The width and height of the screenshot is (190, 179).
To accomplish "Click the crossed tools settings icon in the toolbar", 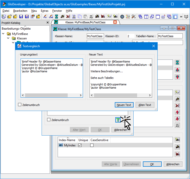I will coord(134,17).
